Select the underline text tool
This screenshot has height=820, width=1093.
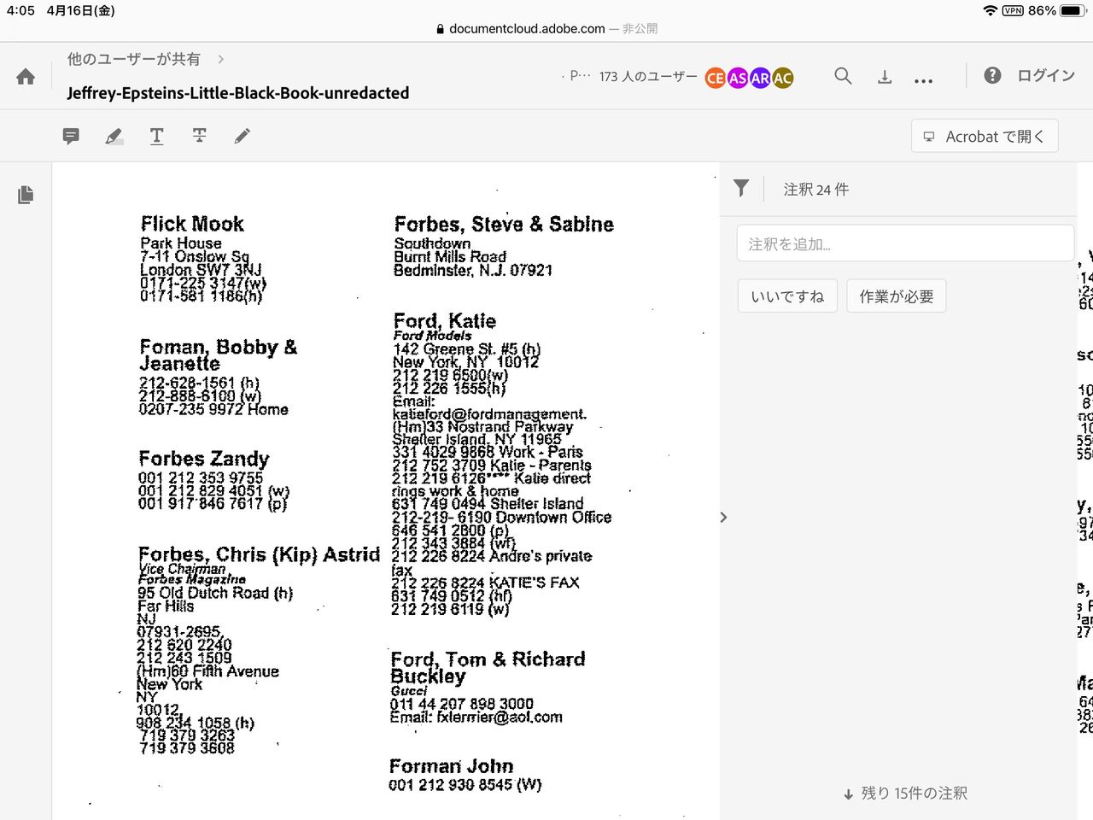point(157,136)
